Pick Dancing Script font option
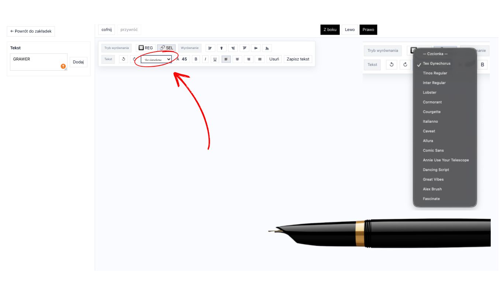Image resolution: width=504 pixels, height=283 pixels. pos(436,170)
